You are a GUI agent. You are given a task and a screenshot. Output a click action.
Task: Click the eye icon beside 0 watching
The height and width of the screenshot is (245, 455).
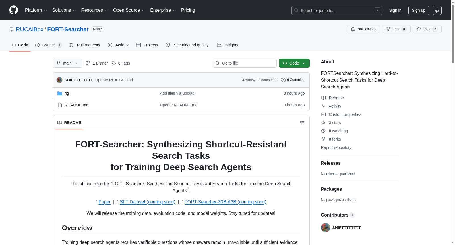(323, 131)
